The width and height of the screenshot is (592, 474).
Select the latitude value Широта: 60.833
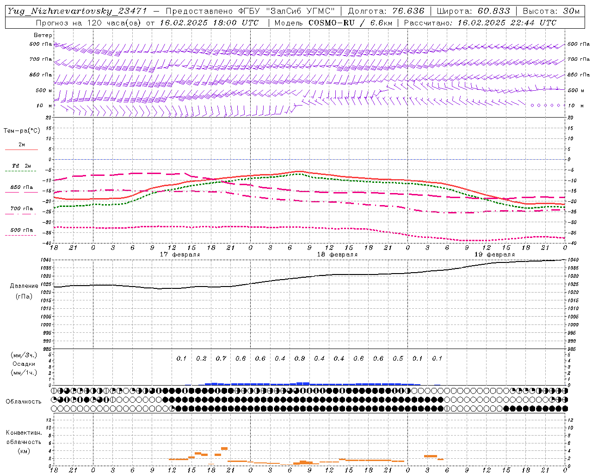click(473, 11)
